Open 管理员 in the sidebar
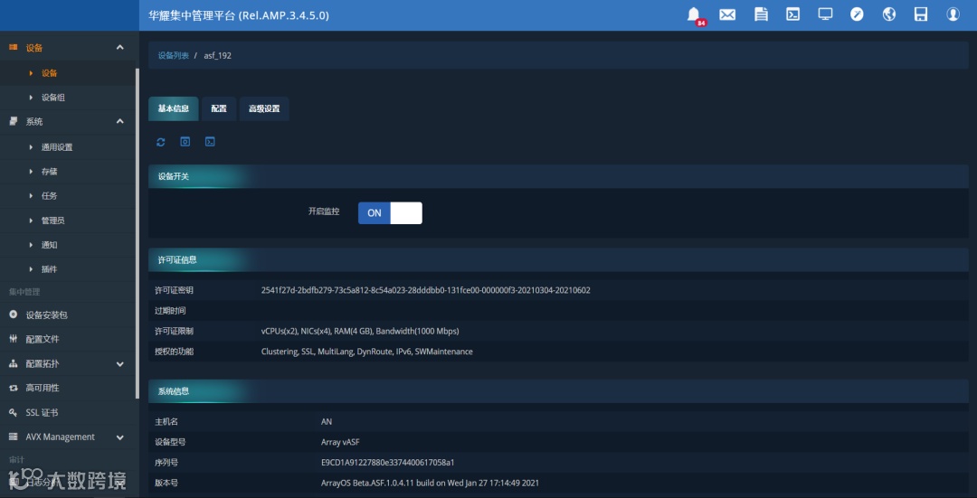Screen dimensions: 977x498 (53, 221)
